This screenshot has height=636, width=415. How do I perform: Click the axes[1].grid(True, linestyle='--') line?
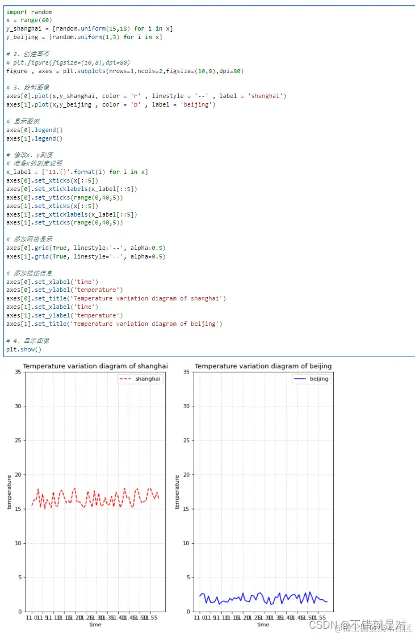coord(86,256)
